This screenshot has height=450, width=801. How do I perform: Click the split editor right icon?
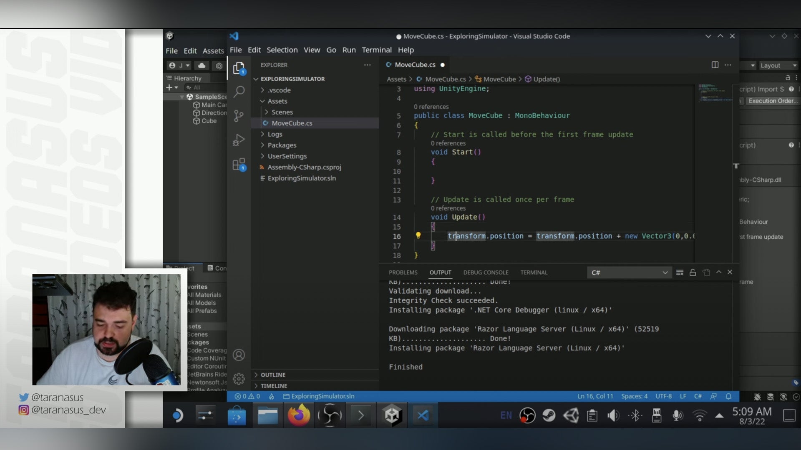(715, 65)
